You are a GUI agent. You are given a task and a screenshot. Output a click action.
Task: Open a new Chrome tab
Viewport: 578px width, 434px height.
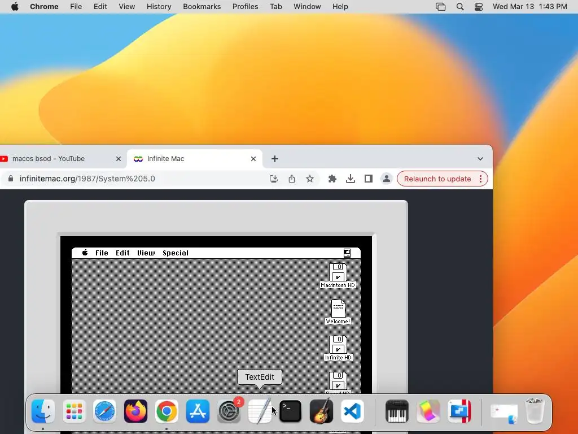(x=275, y=159)
